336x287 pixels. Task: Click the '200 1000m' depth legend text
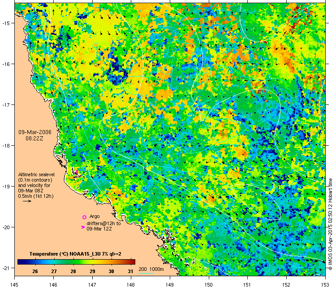pos(151,269)
